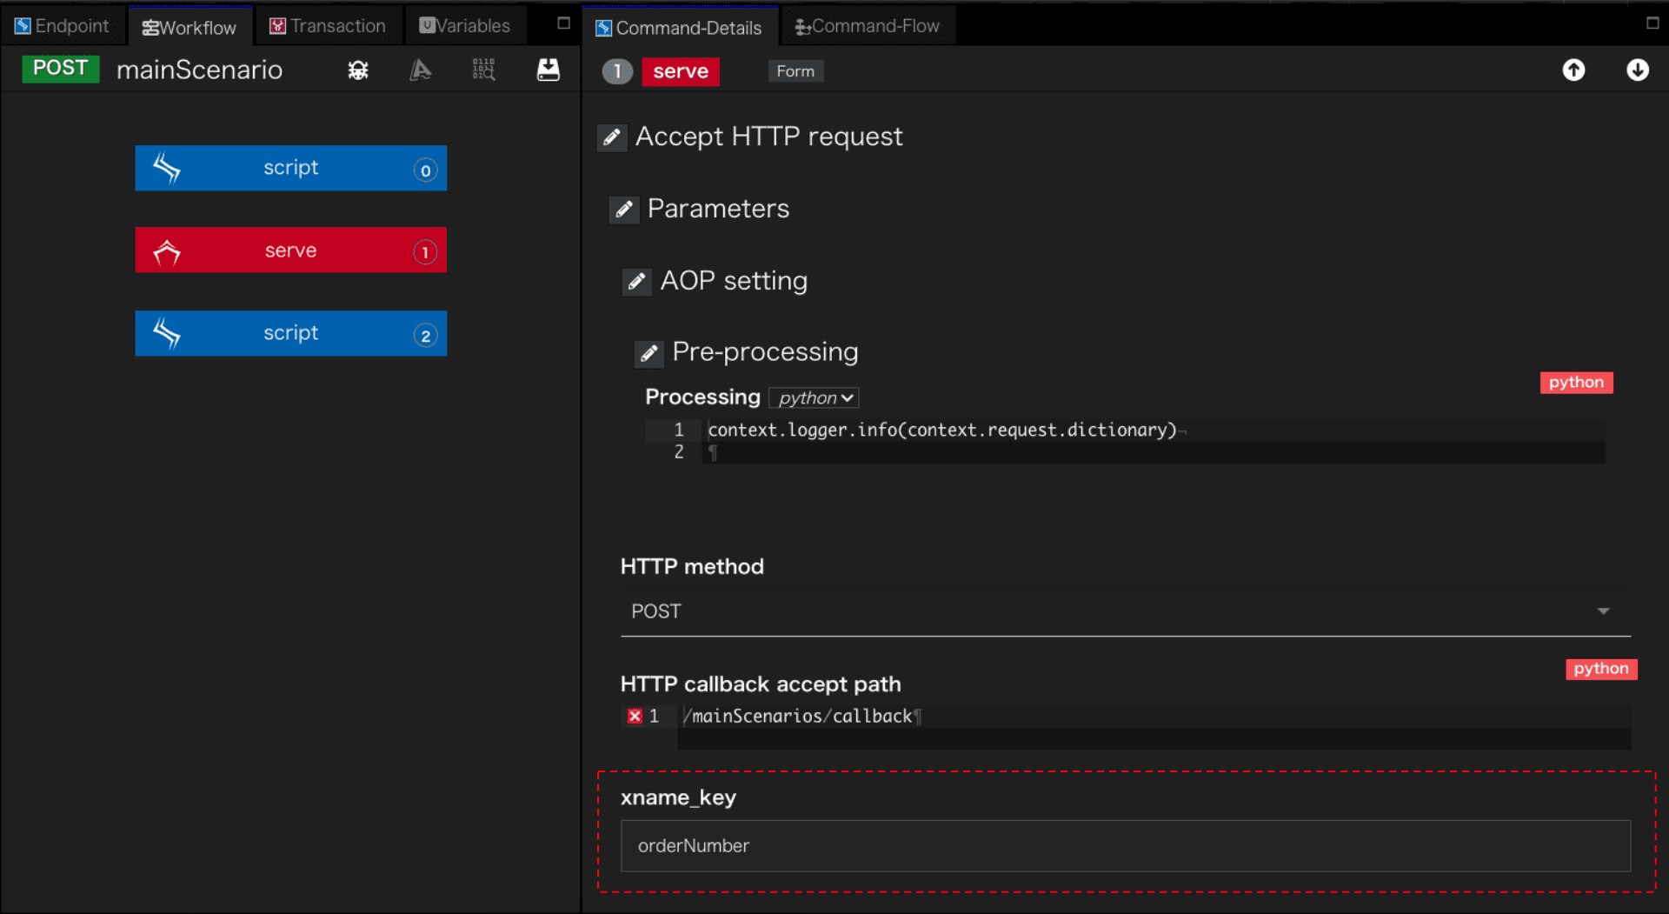1669x914 pixels.
Task: Click the index badge 1 on serve block
Action: pyautogui.click(x=425, y=252)
